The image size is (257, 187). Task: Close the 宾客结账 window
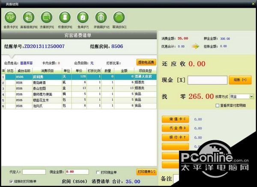pos(254,4)
